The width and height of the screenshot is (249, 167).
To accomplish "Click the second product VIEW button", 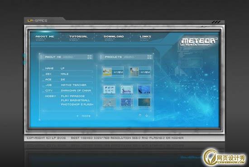I will (x=145, y=72).
